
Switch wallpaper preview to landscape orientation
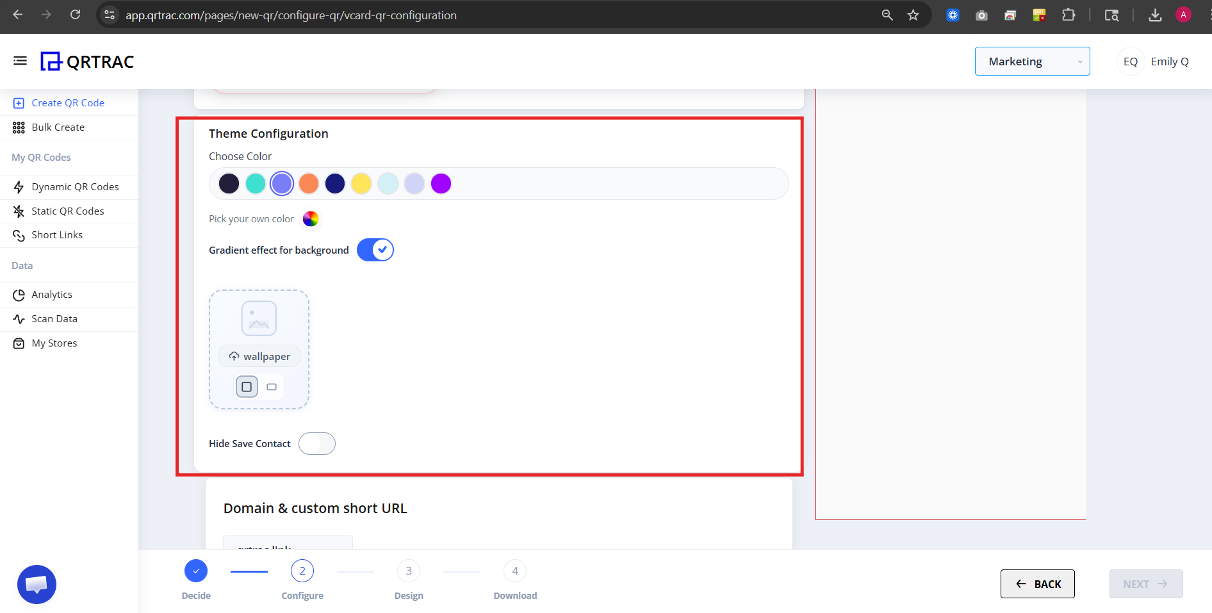[x=271, y=386]
